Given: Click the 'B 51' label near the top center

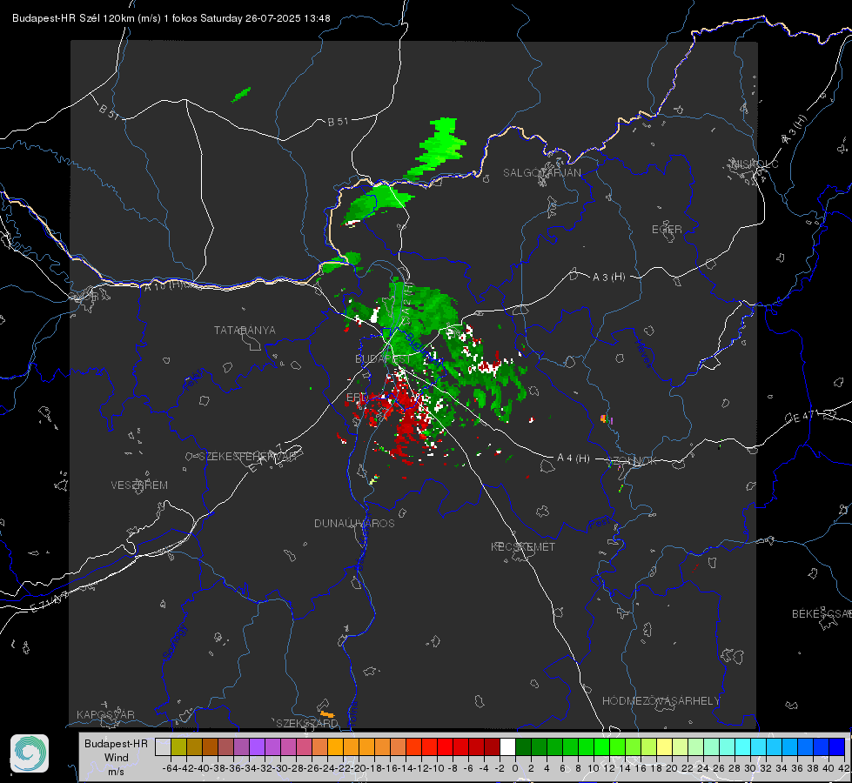Looking at the screenshot, I should pos(338,122).
